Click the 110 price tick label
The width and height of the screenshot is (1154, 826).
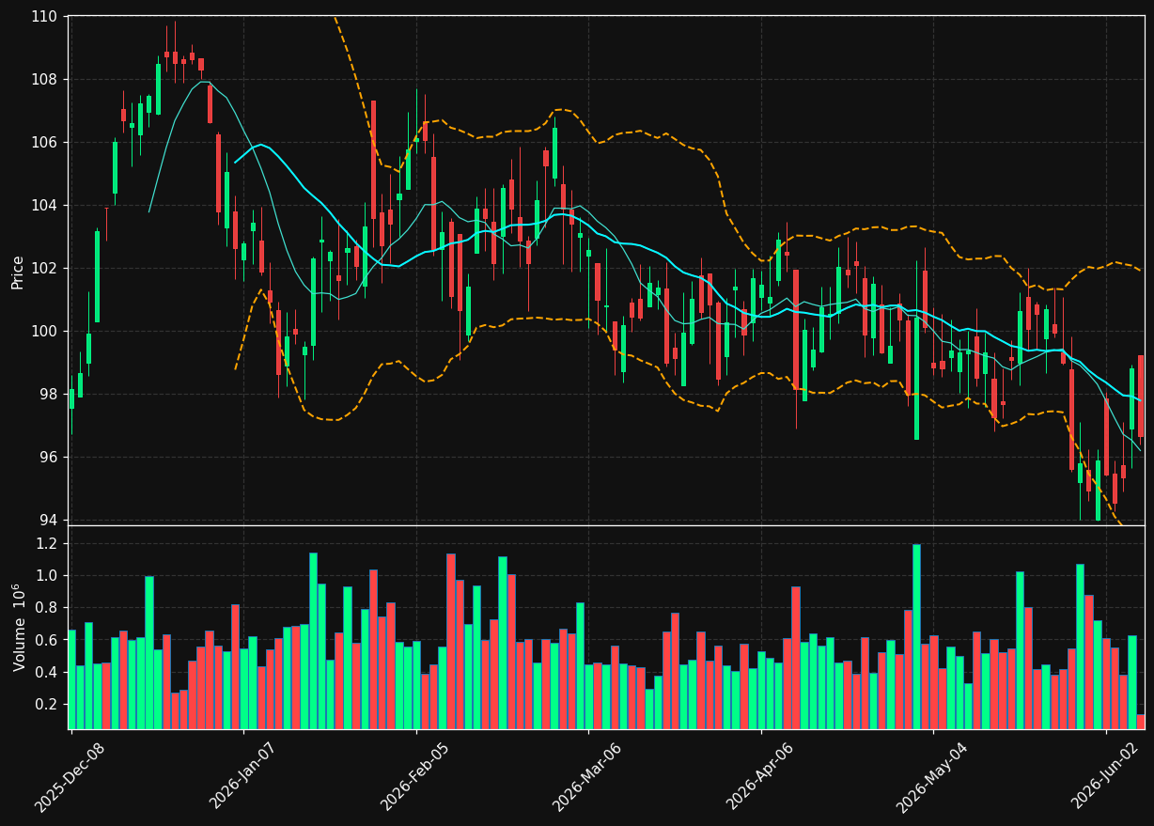[x=43, y=17]
